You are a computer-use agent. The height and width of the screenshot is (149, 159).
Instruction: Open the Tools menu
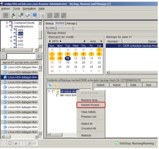click(16, 8)
